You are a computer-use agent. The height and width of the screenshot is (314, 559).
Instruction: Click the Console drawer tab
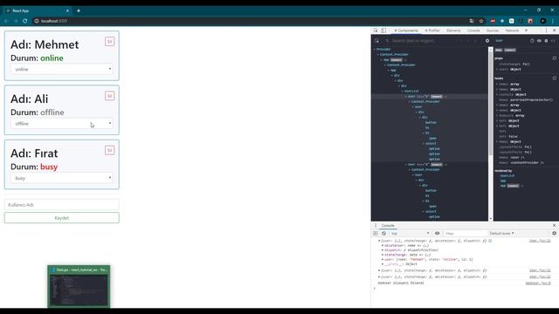click(388, 225)
